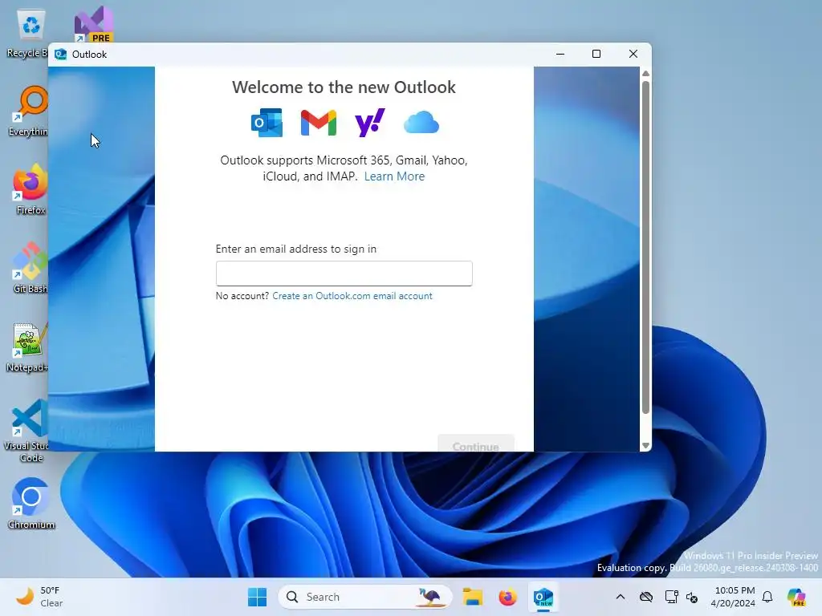The height and width of the screenshot is (616, 822).
Task: Click the 'Welcome to the new Outlook' heading
Action: pos(344,87)
